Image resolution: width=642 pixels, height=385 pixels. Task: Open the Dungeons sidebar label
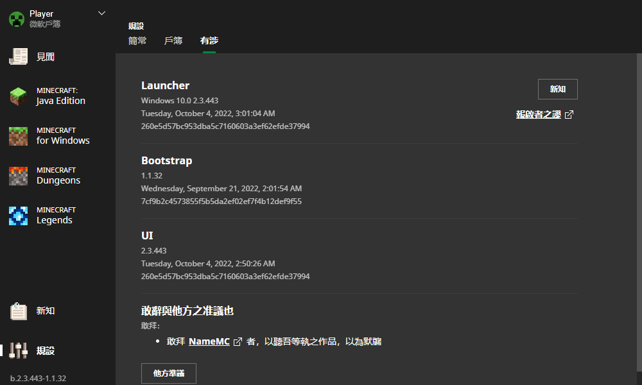(58, 180)
